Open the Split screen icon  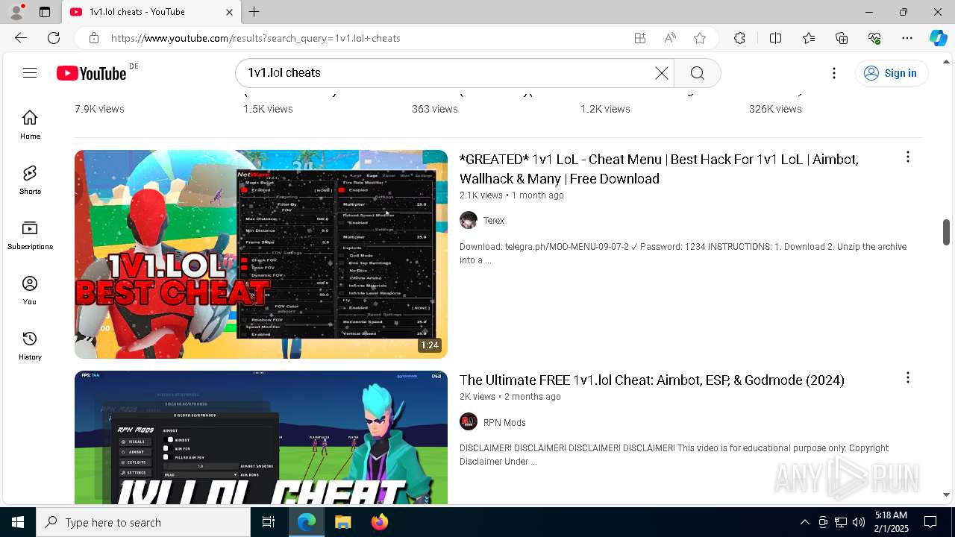775,38
